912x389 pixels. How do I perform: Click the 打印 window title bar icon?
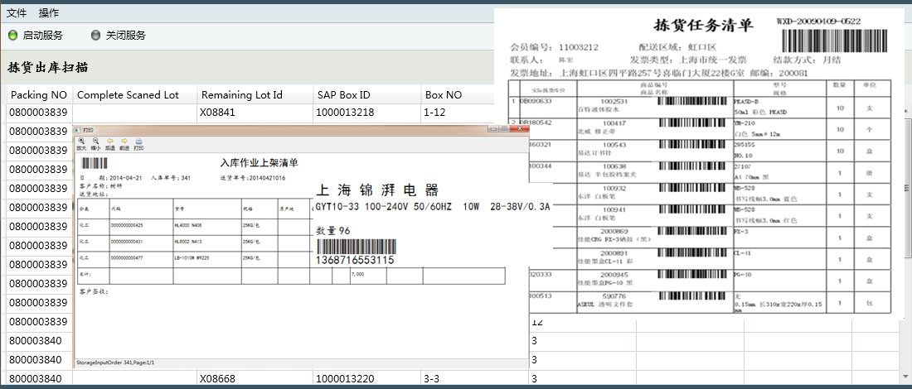coord(77,130)
